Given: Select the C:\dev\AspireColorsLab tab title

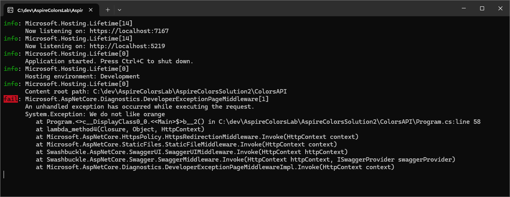Looking at the screenshot, I should pyautogui.click(x=50, y=9).
